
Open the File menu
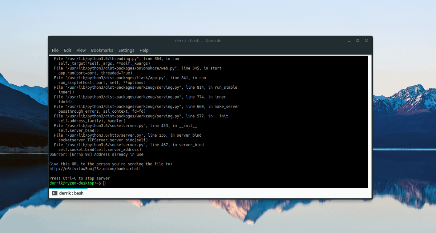click(x=55, y=50)
